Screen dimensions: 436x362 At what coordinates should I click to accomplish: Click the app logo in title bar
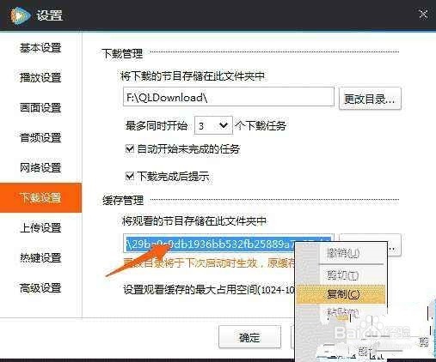[20, 15]
